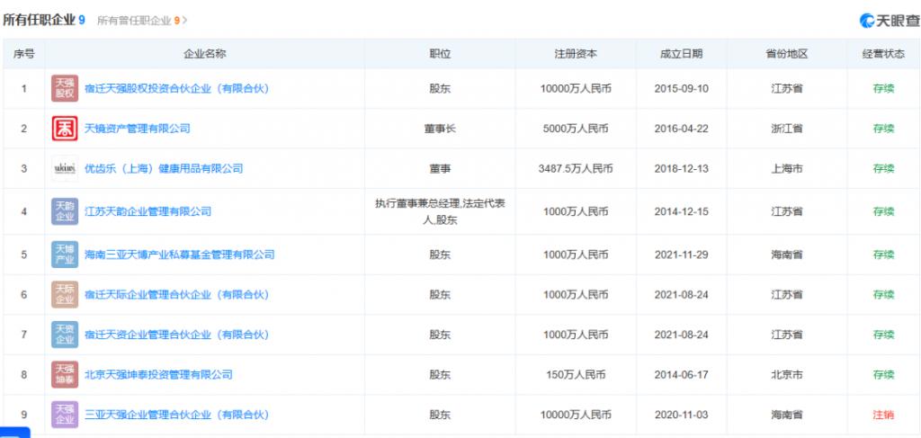Open 宿迁天强股权投资合伙企业 company link

click(x=176, y=89)
